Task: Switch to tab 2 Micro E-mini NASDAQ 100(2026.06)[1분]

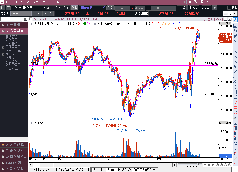Action: (125, 169)
